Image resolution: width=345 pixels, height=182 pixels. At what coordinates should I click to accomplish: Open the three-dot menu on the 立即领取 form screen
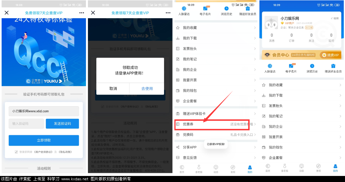(x=82, y=13)
